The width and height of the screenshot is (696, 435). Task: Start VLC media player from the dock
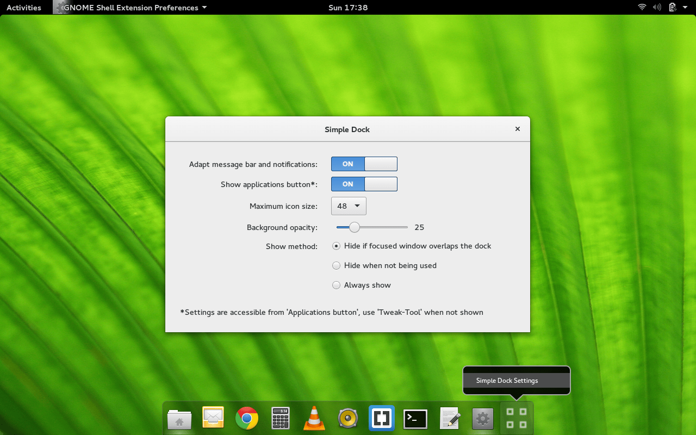click(314, 418)
